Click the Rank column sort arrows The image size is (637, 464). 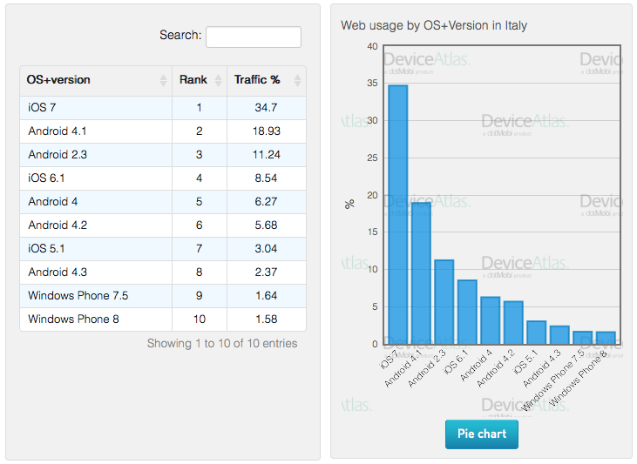point(218,81)
